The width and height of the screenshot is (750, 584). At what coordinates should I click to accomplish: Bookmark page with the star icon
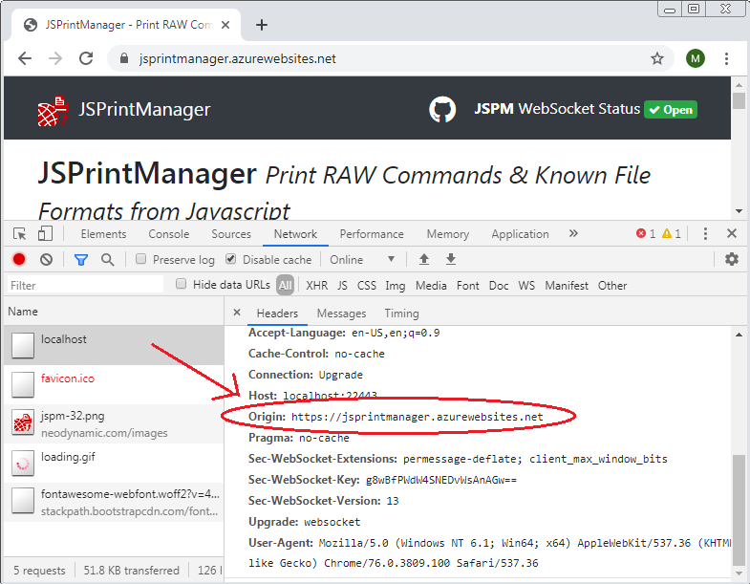coord(657,58)
